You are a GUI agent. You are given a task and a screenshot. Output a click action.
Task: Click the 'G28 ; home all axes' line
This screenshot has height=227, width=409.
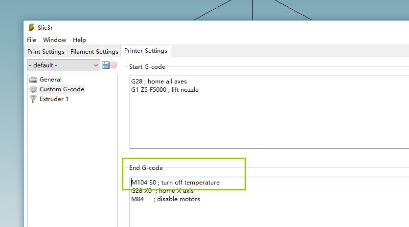coord(159,82)
